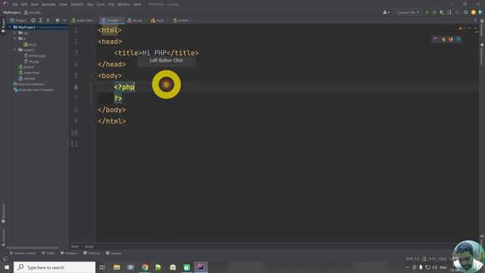Click the warning indicator in editor corner
The image size is (485, 273).
(462, 28)
